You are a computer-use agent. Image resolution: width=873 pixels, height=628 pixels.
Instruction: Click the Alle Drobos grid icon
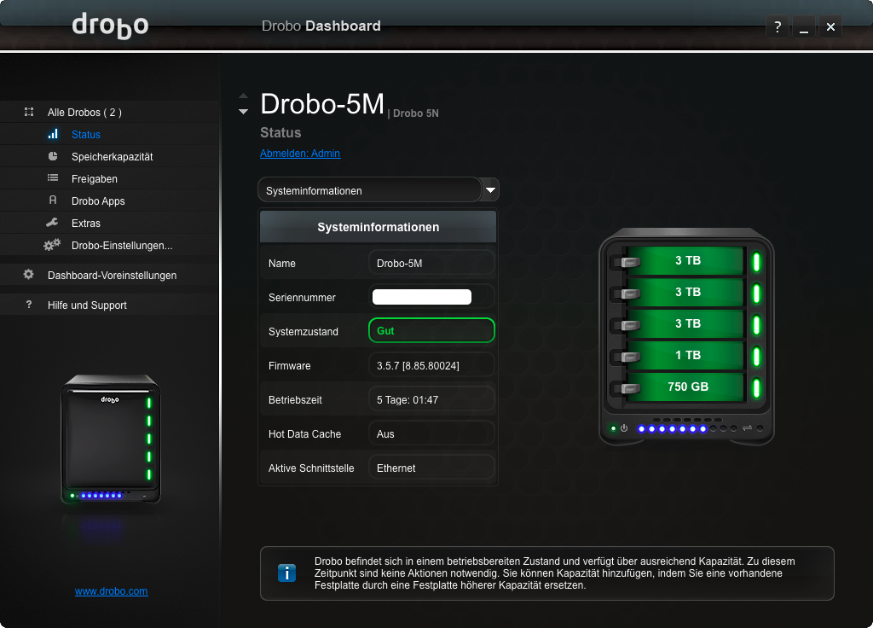[29, 112]
